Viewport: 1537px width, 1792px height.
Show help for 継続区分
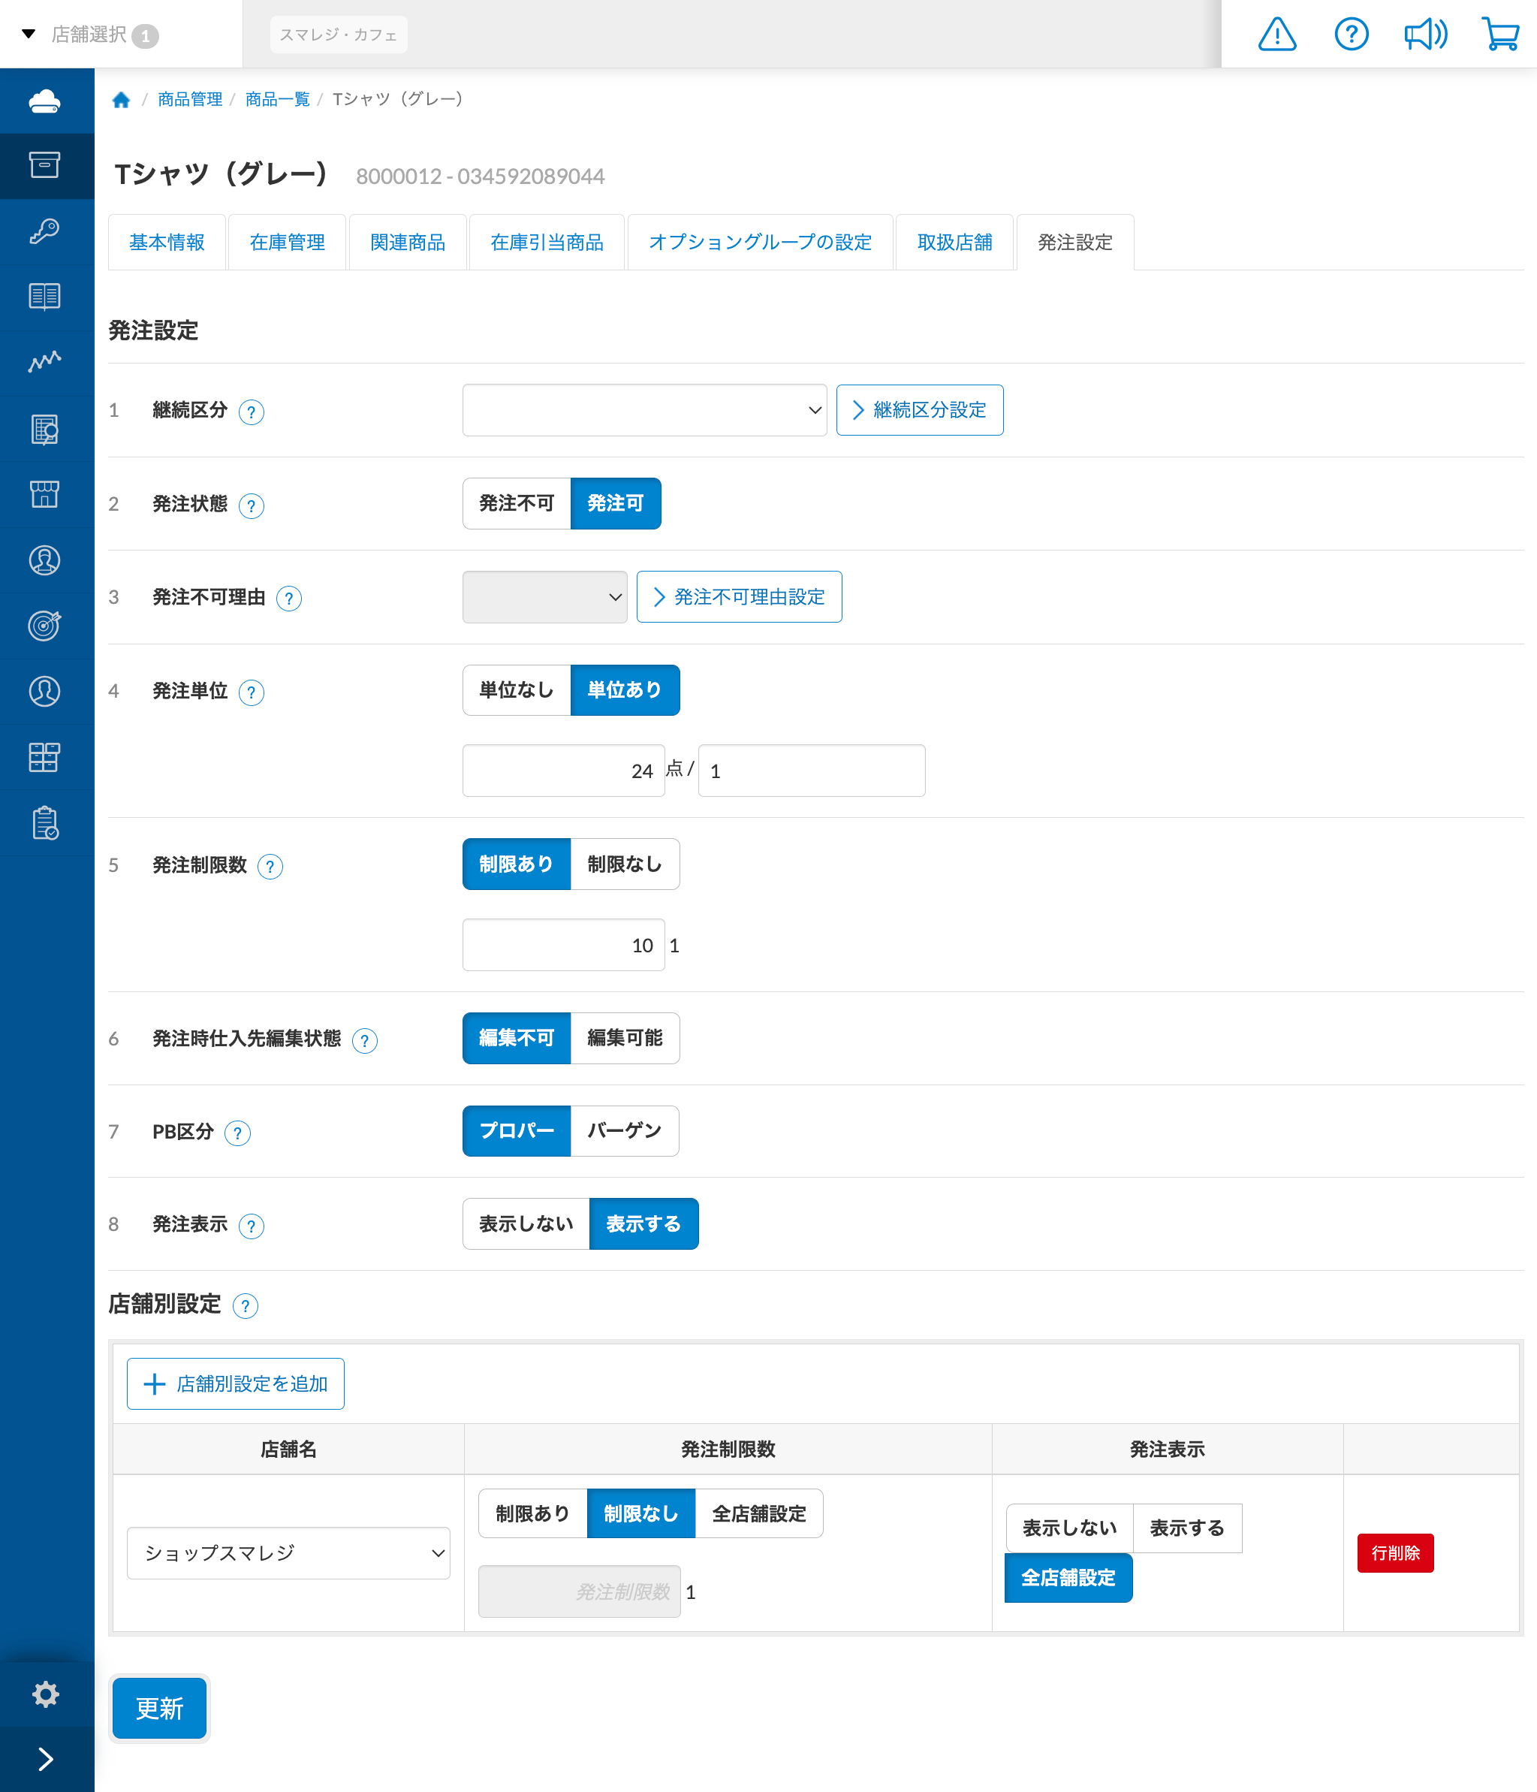click(x=252, y=412)
